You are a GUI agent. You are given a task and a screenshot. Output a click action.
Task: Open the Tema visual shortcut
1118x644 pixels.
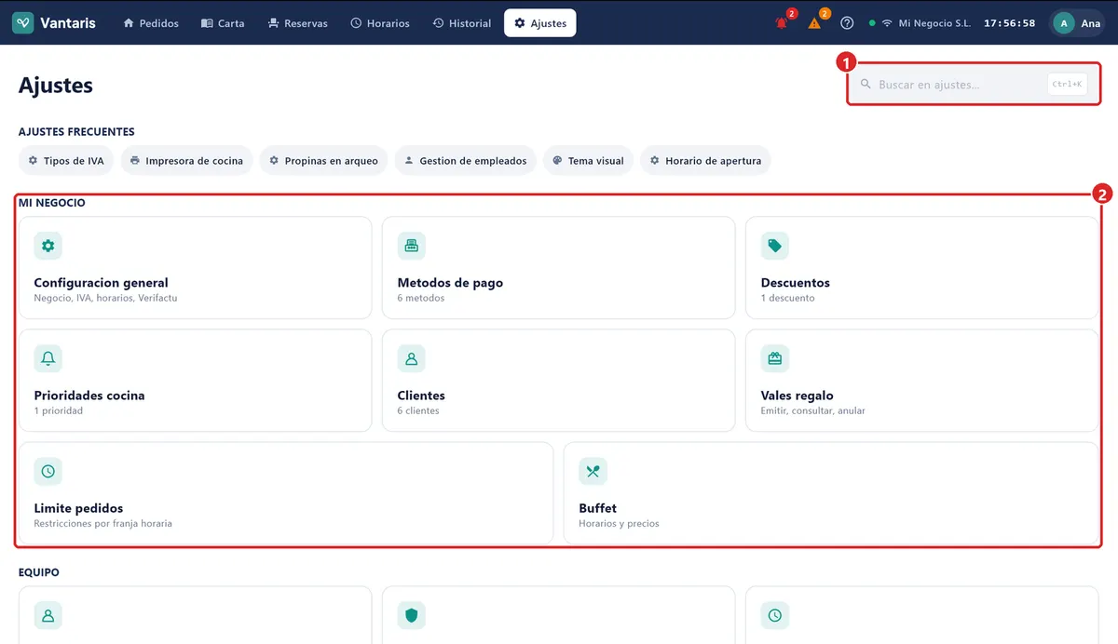click(x=589, y=161)
